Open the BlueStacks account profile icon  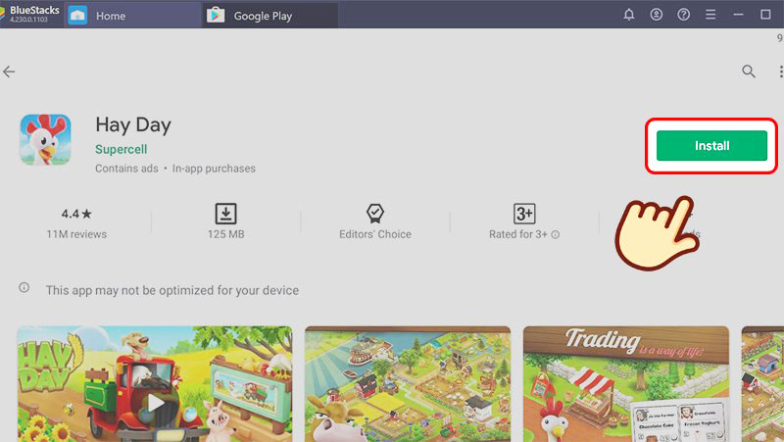[656, 15]
